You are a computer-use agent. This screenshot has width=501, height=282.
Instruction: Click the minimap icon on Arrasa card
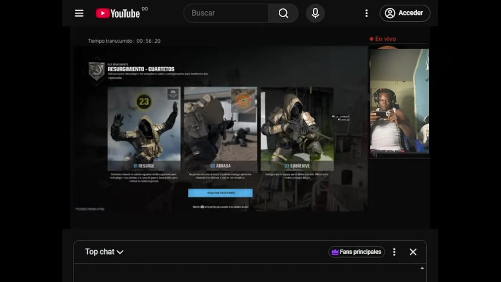click(243, 100)
